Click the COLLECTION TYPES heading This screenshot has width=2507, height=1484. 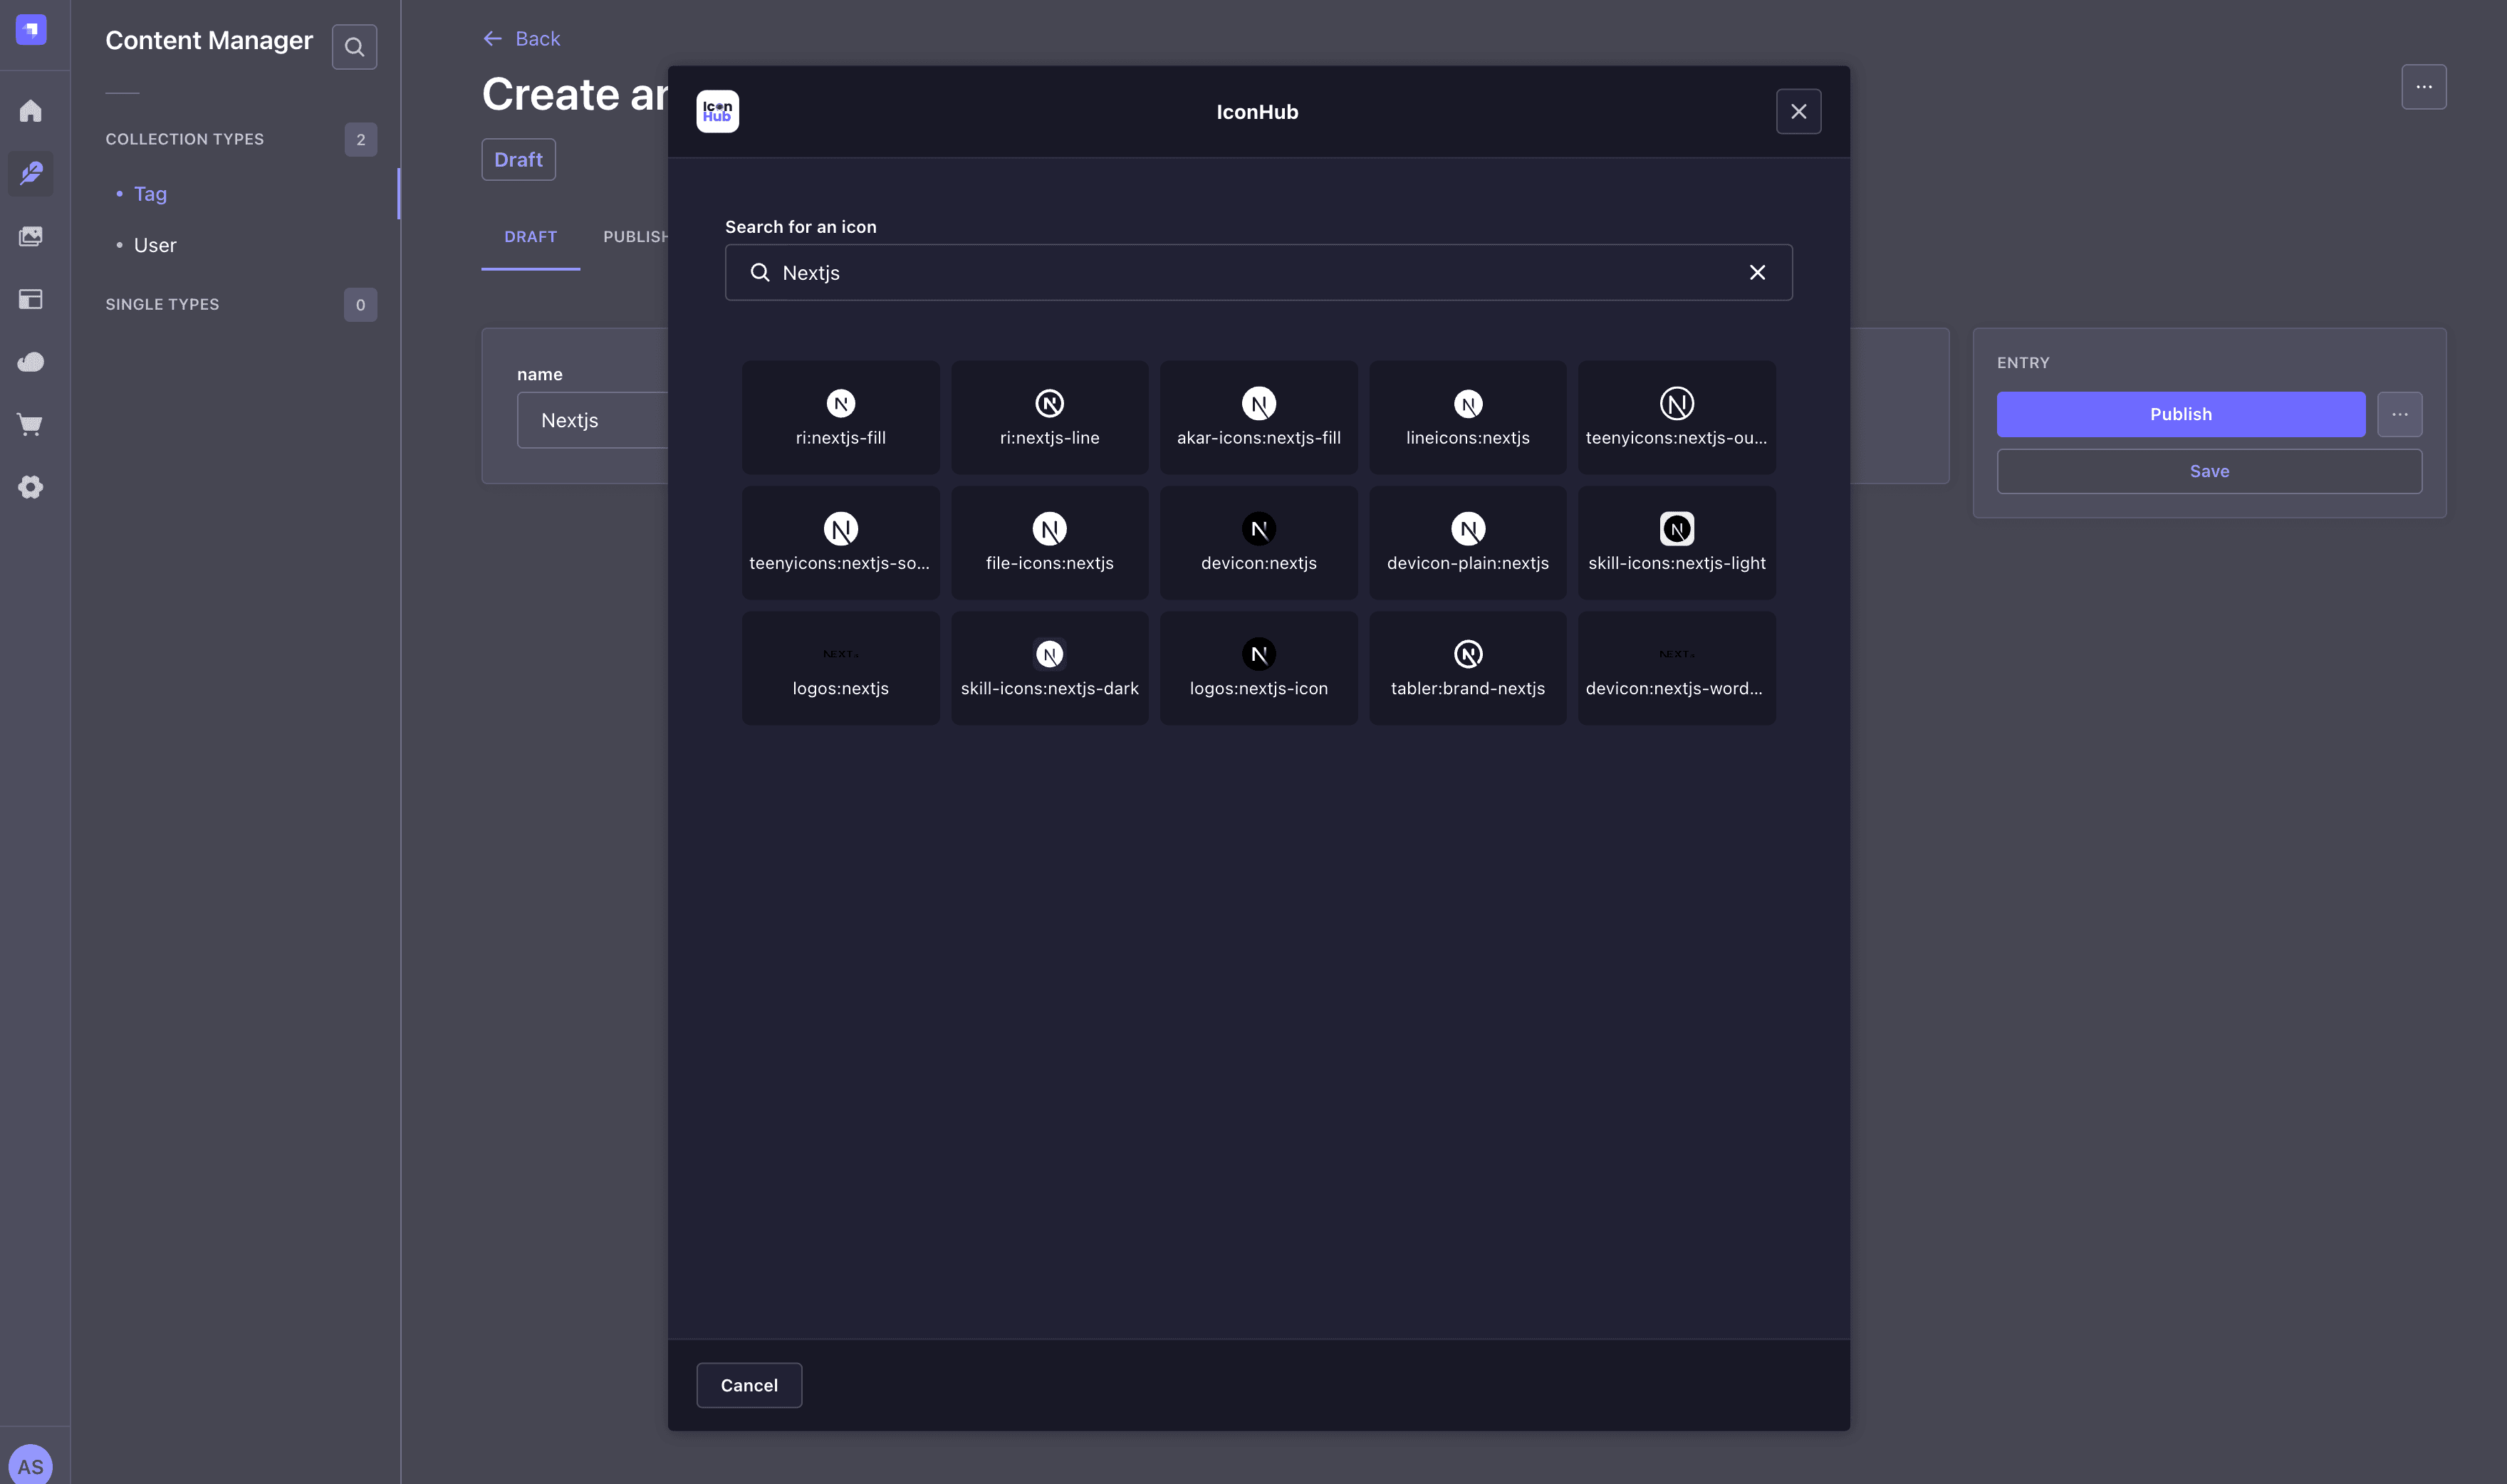(x=184, y=139)
